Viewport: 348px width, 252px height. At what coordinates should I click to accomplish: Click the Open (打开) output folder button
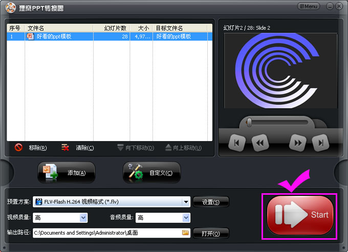(x=211, y=234)
